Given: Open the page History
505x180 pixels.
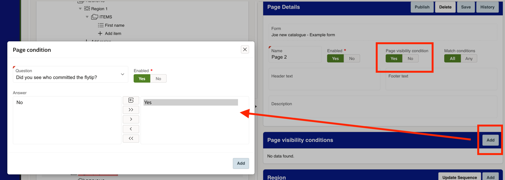Looking at the screenshot, I should pyautogui.click(x=487, y=7).
